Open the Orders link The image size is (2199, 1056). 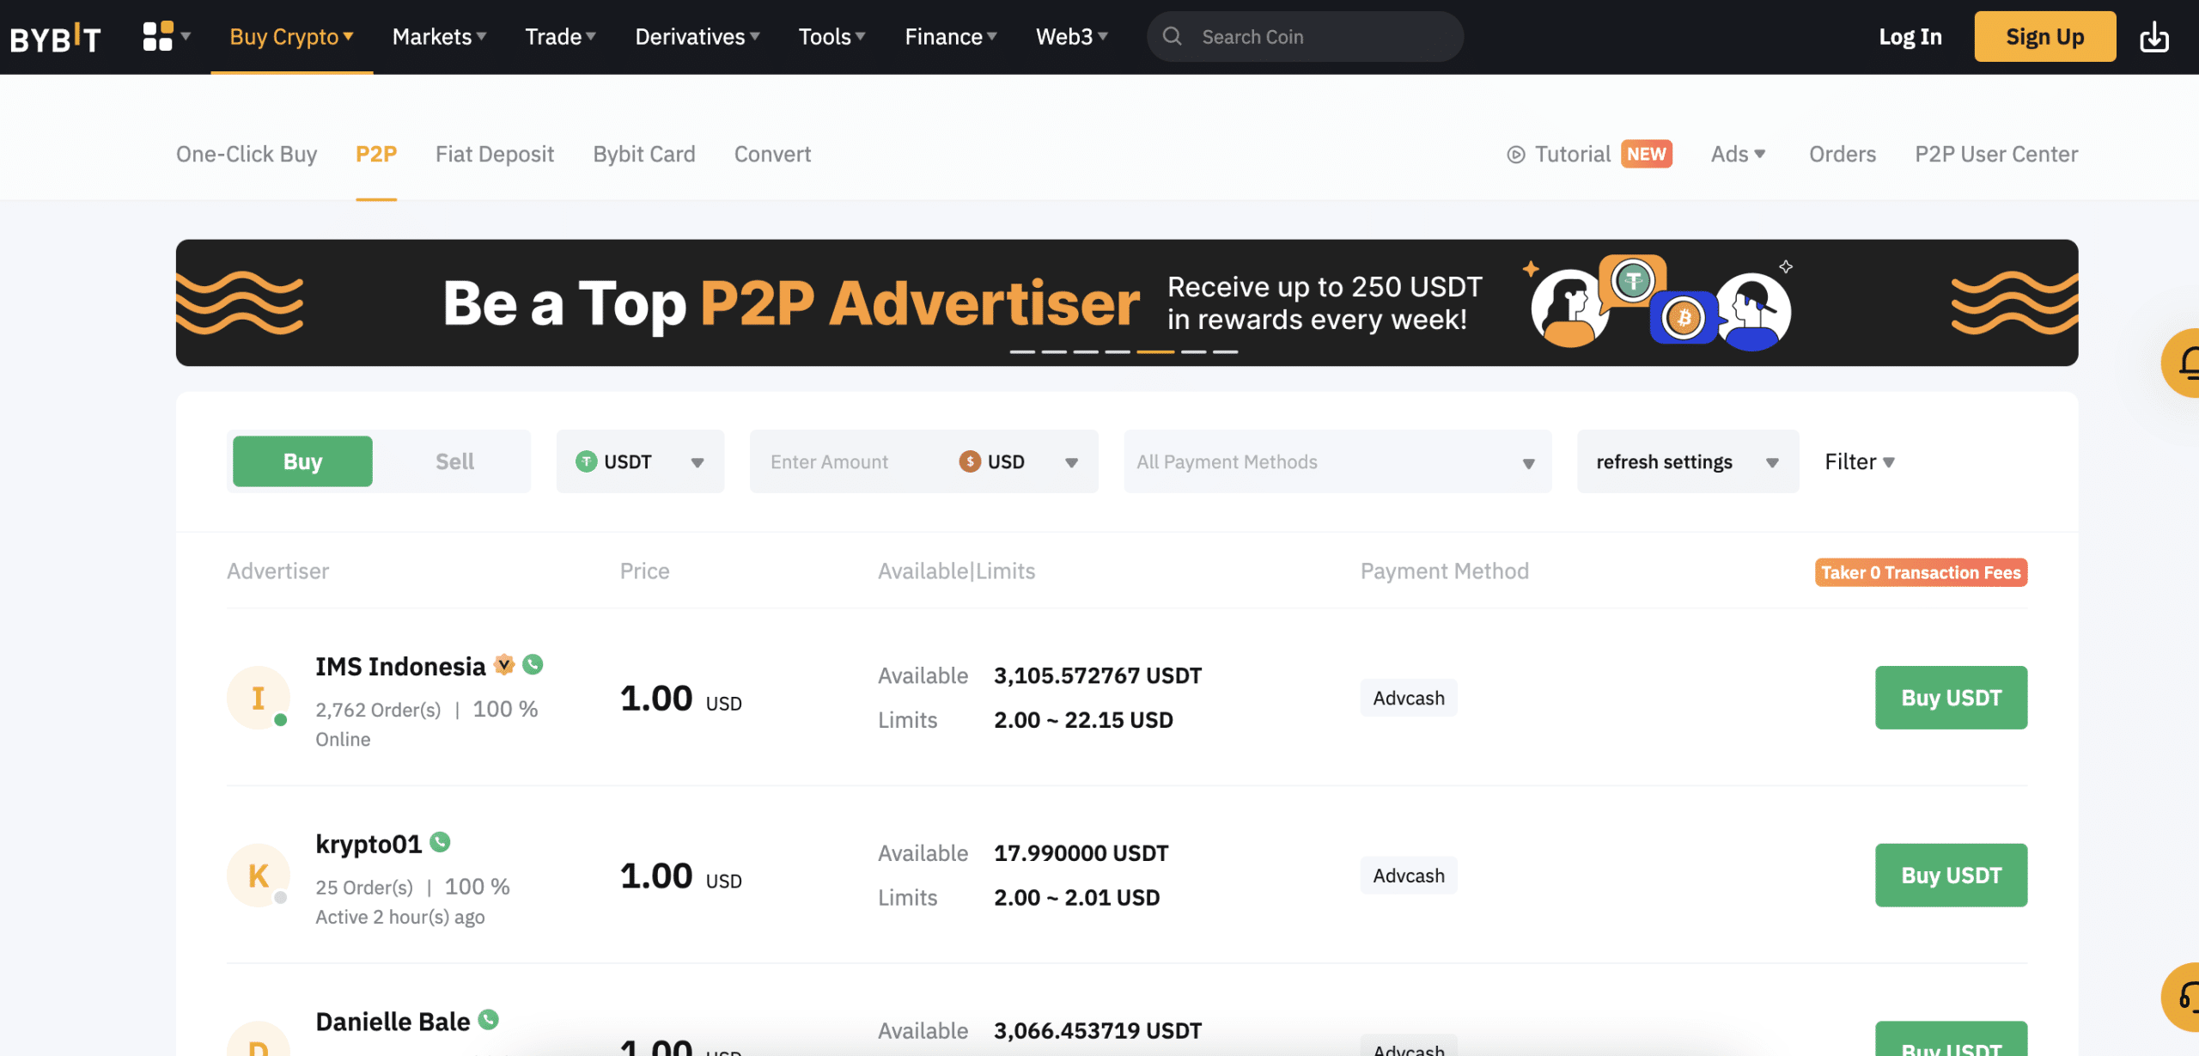1843,154
